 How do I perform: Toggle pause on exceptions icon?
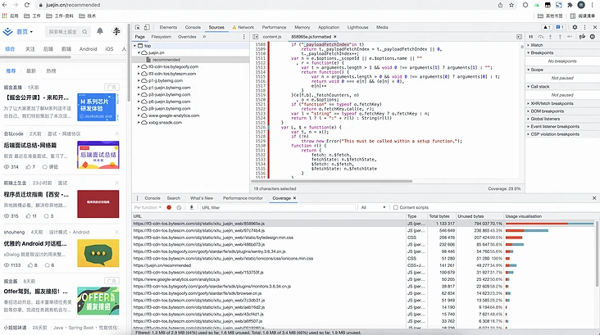[x=592, y=37]
